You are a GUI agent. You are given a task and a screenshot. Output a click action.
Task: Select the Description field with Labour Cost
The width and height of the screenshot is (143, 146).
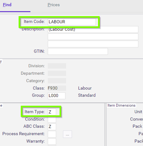(93, 29)
